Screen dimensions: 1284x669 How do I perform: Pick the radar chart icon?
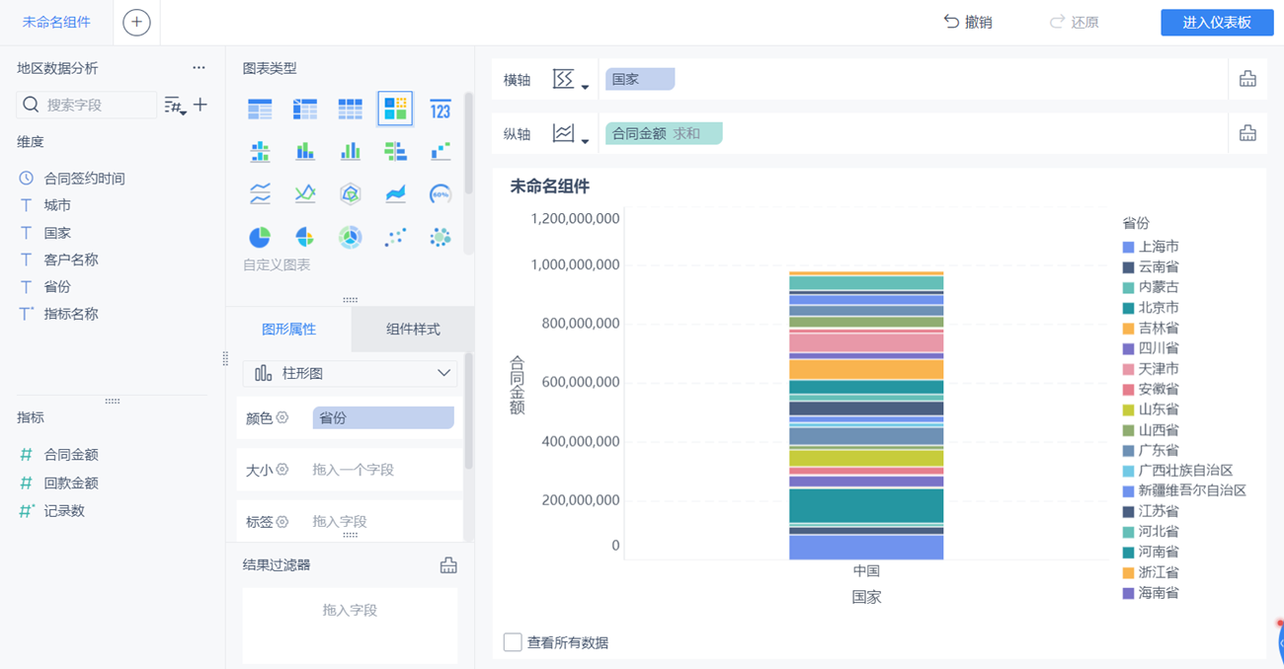click(350, 194)
